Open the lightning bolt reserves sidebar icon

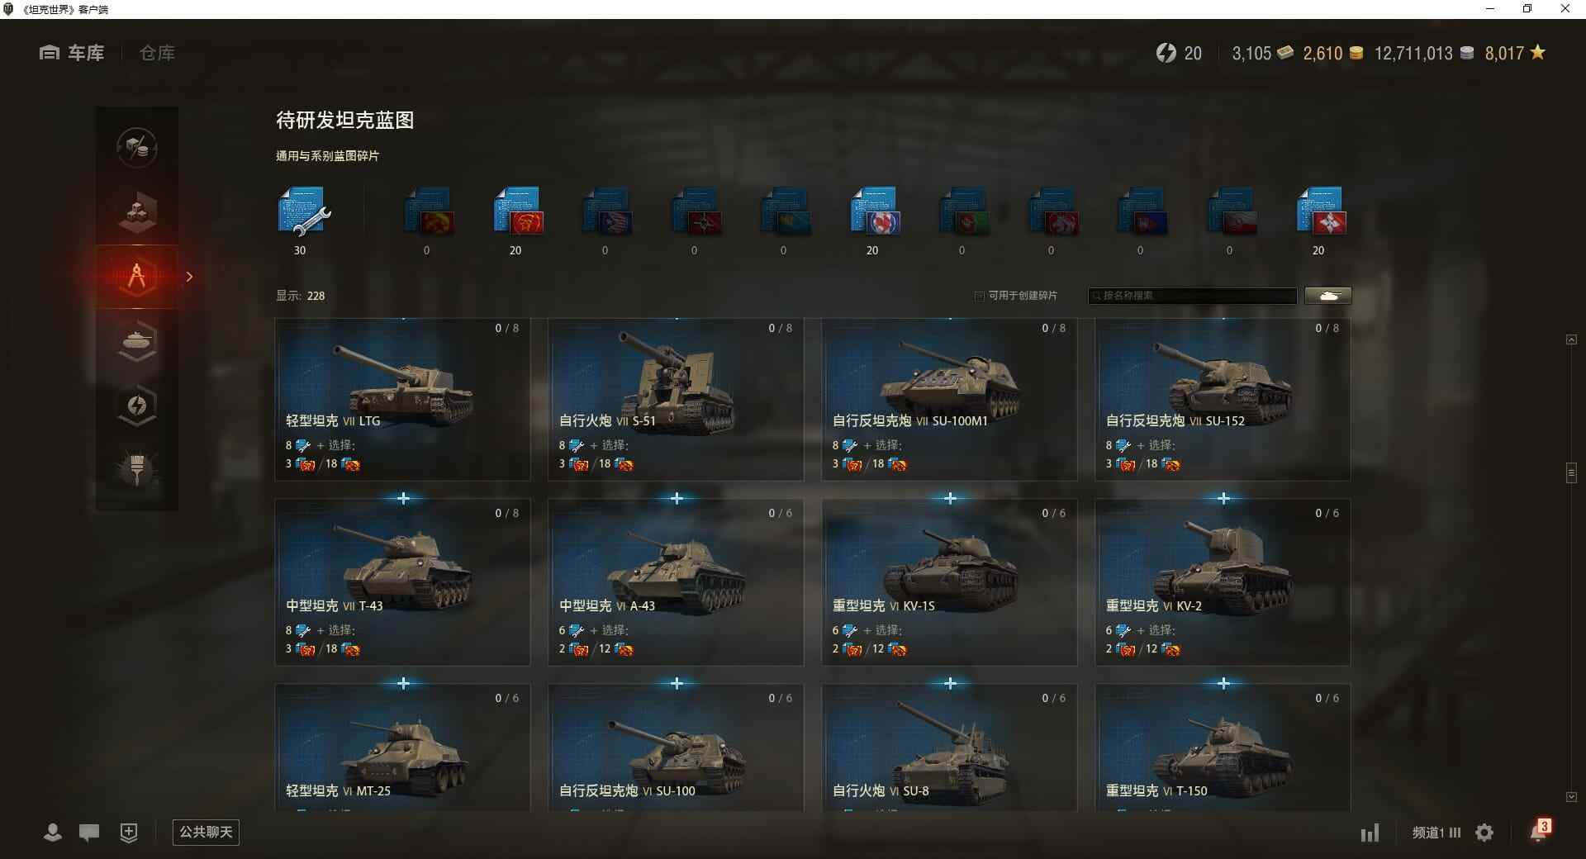tap(137, 405)
